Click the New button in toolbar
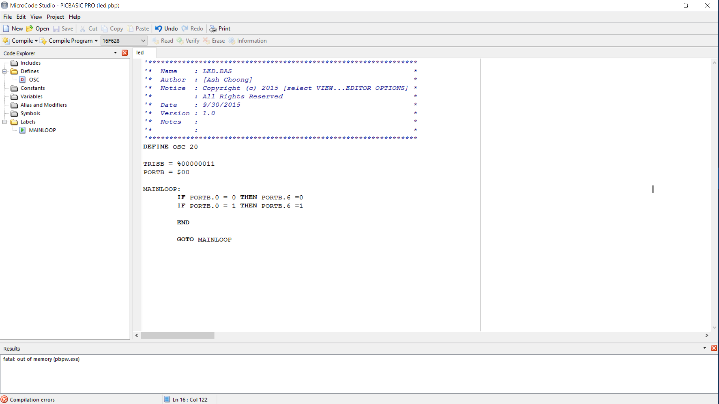The image size is (719, 404). (12, 28)
